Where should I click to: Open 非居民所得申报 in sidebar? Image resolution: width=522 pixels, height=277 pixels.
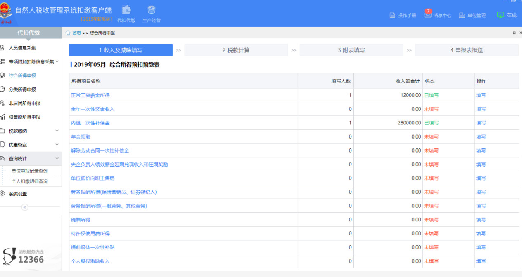[25, 103]
